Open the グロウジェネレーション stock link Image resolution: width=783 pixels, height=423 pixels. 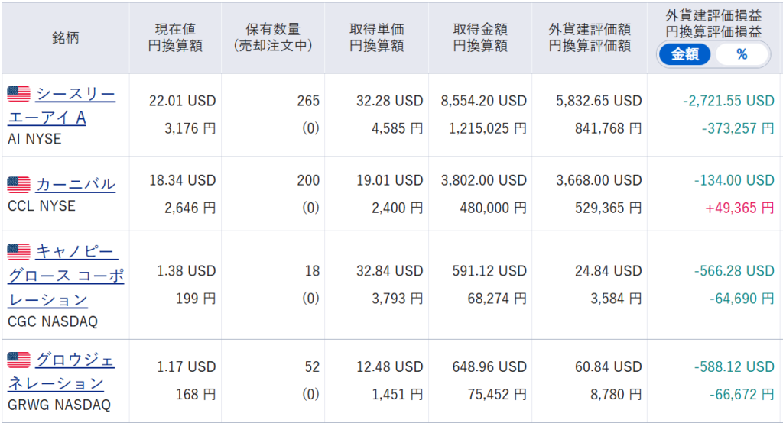point(61,372)
